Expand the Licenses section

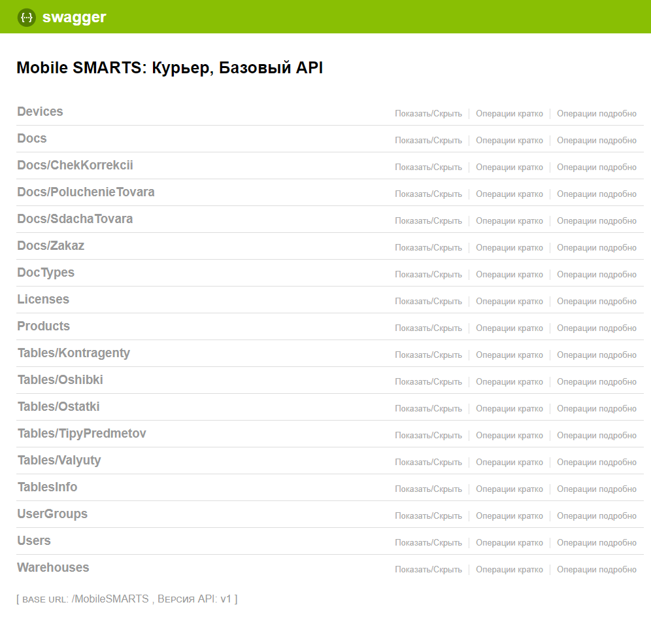coord(43,299)
